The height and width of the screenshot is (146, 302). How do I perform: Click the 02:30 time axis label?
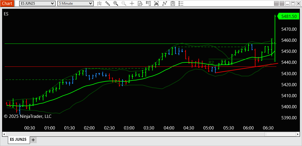tap(109, 128)
